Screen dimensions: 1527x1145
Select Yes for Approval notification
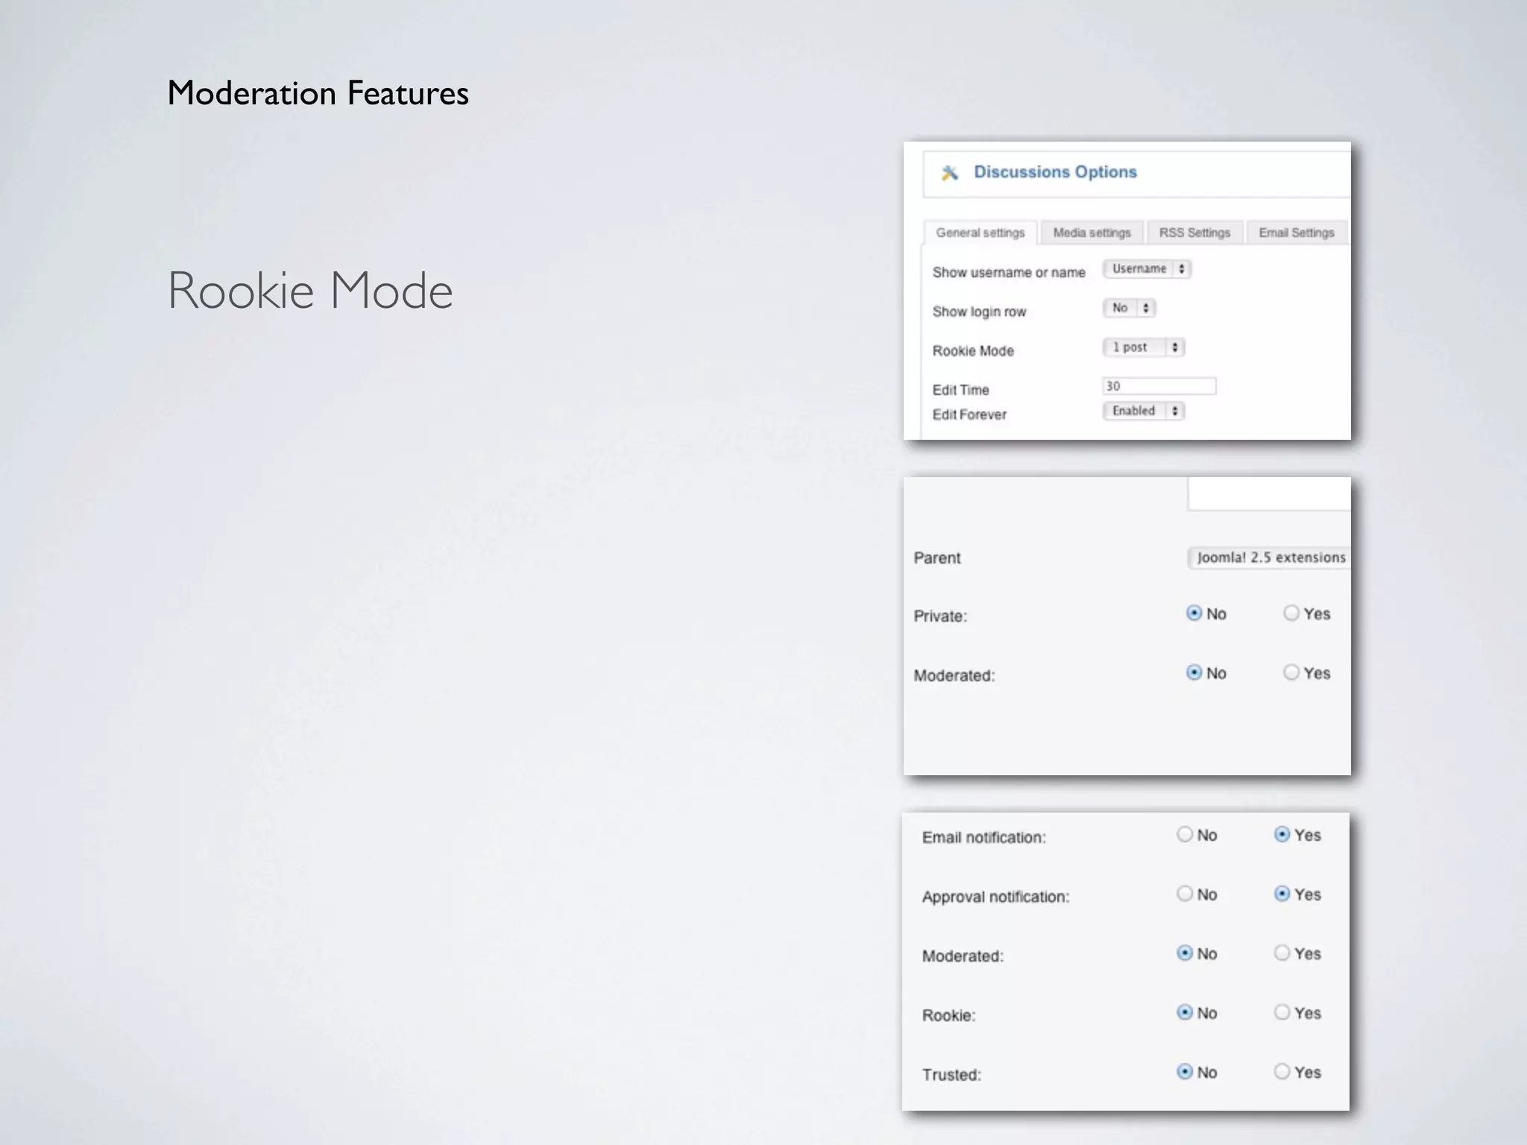point(1282,894)
